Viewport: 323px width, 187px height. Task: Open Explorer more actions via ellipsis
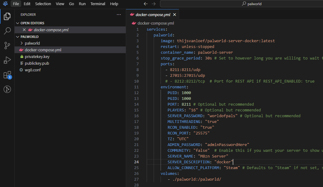[x=119, y=15]
